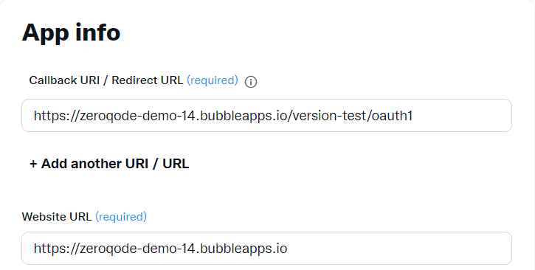Screen dimensions: 535x270
Task: Click 'version-test' inside the callback URL field
Action: point(329,116)
